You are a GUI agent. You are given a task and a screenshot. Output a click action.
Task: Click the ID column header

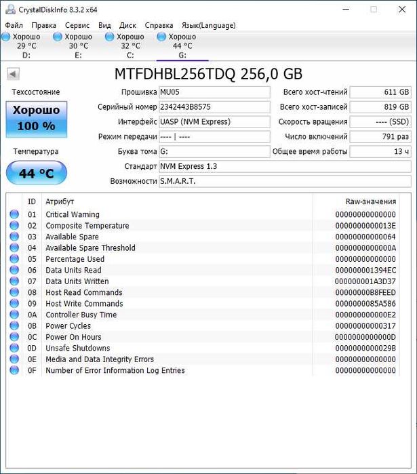[x=32, y=201]
